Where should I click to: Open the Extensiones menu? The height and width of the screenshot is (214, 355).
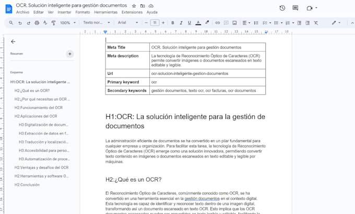pos(132,12)
